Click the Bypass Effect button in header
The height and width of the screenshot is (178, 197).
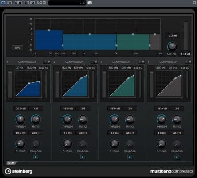click(10, 3)
